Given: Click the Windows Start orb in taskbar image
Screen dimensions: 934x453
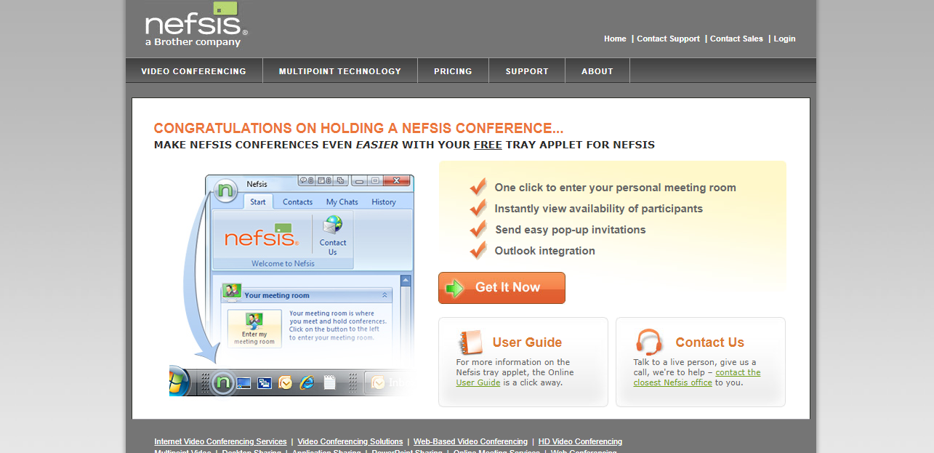Looking at the screenshot, I should click(177, 382).
